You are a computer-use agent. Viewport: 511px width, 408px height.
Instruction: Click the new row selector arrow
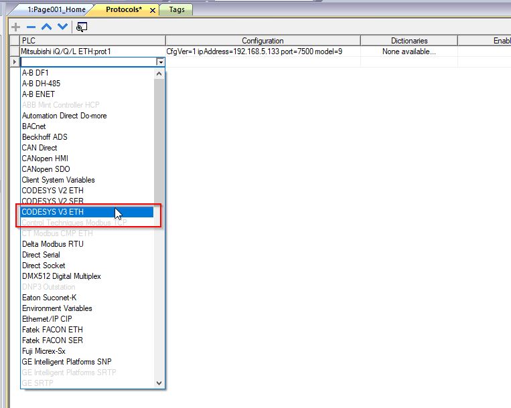(14, 62)
